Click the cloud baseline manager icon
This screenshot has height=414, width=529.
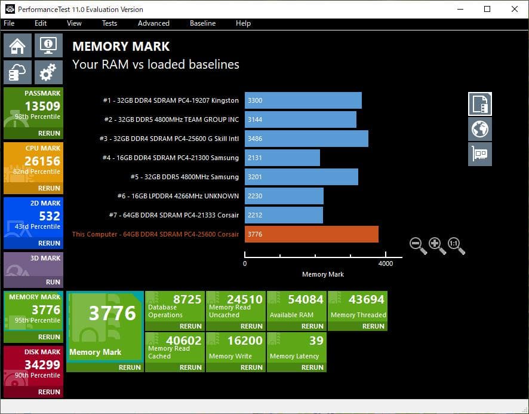point(18,72)
